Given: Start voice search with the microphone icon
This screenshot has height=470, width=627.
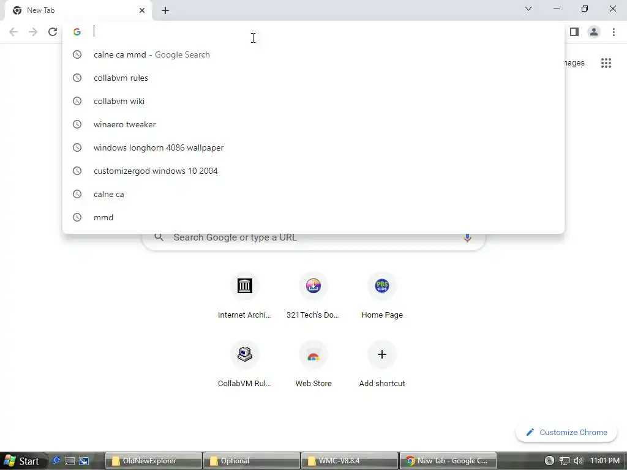Looking at the screenshot, I should (x=467, y=237).
